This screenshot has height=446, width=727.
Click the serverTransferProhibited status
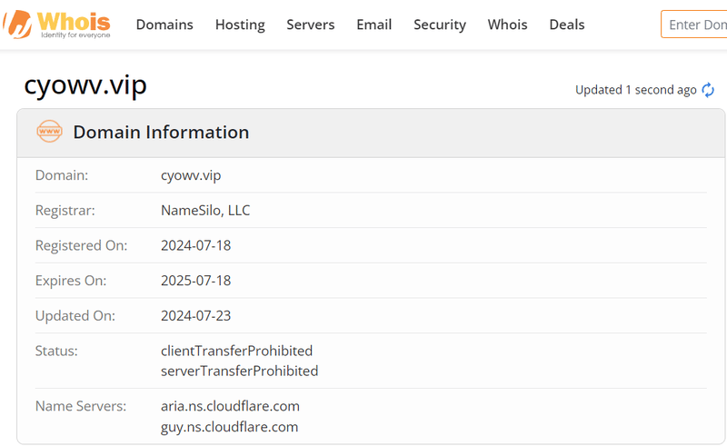[239, 372]
